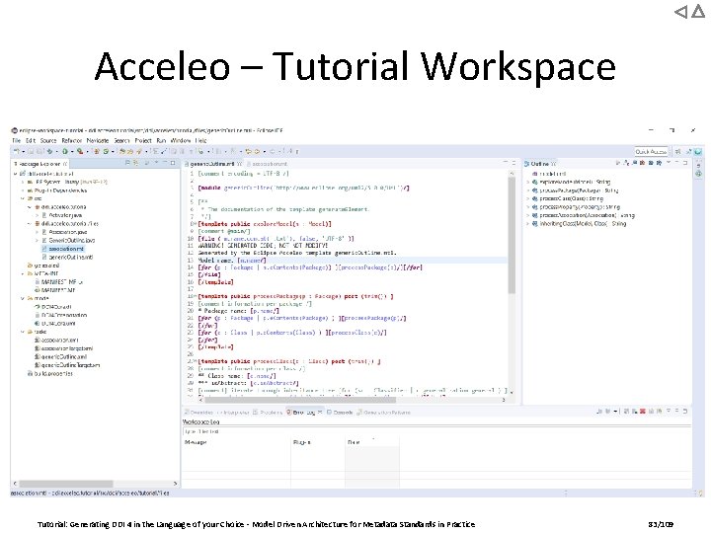Open the dropdown arrow beside the New icon
This screenshot has width=711, height=533.
pos(23,151)
